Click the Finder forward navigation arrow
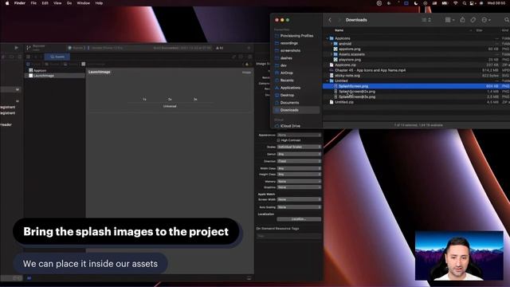510x287 pixels. tap(339, 20)
